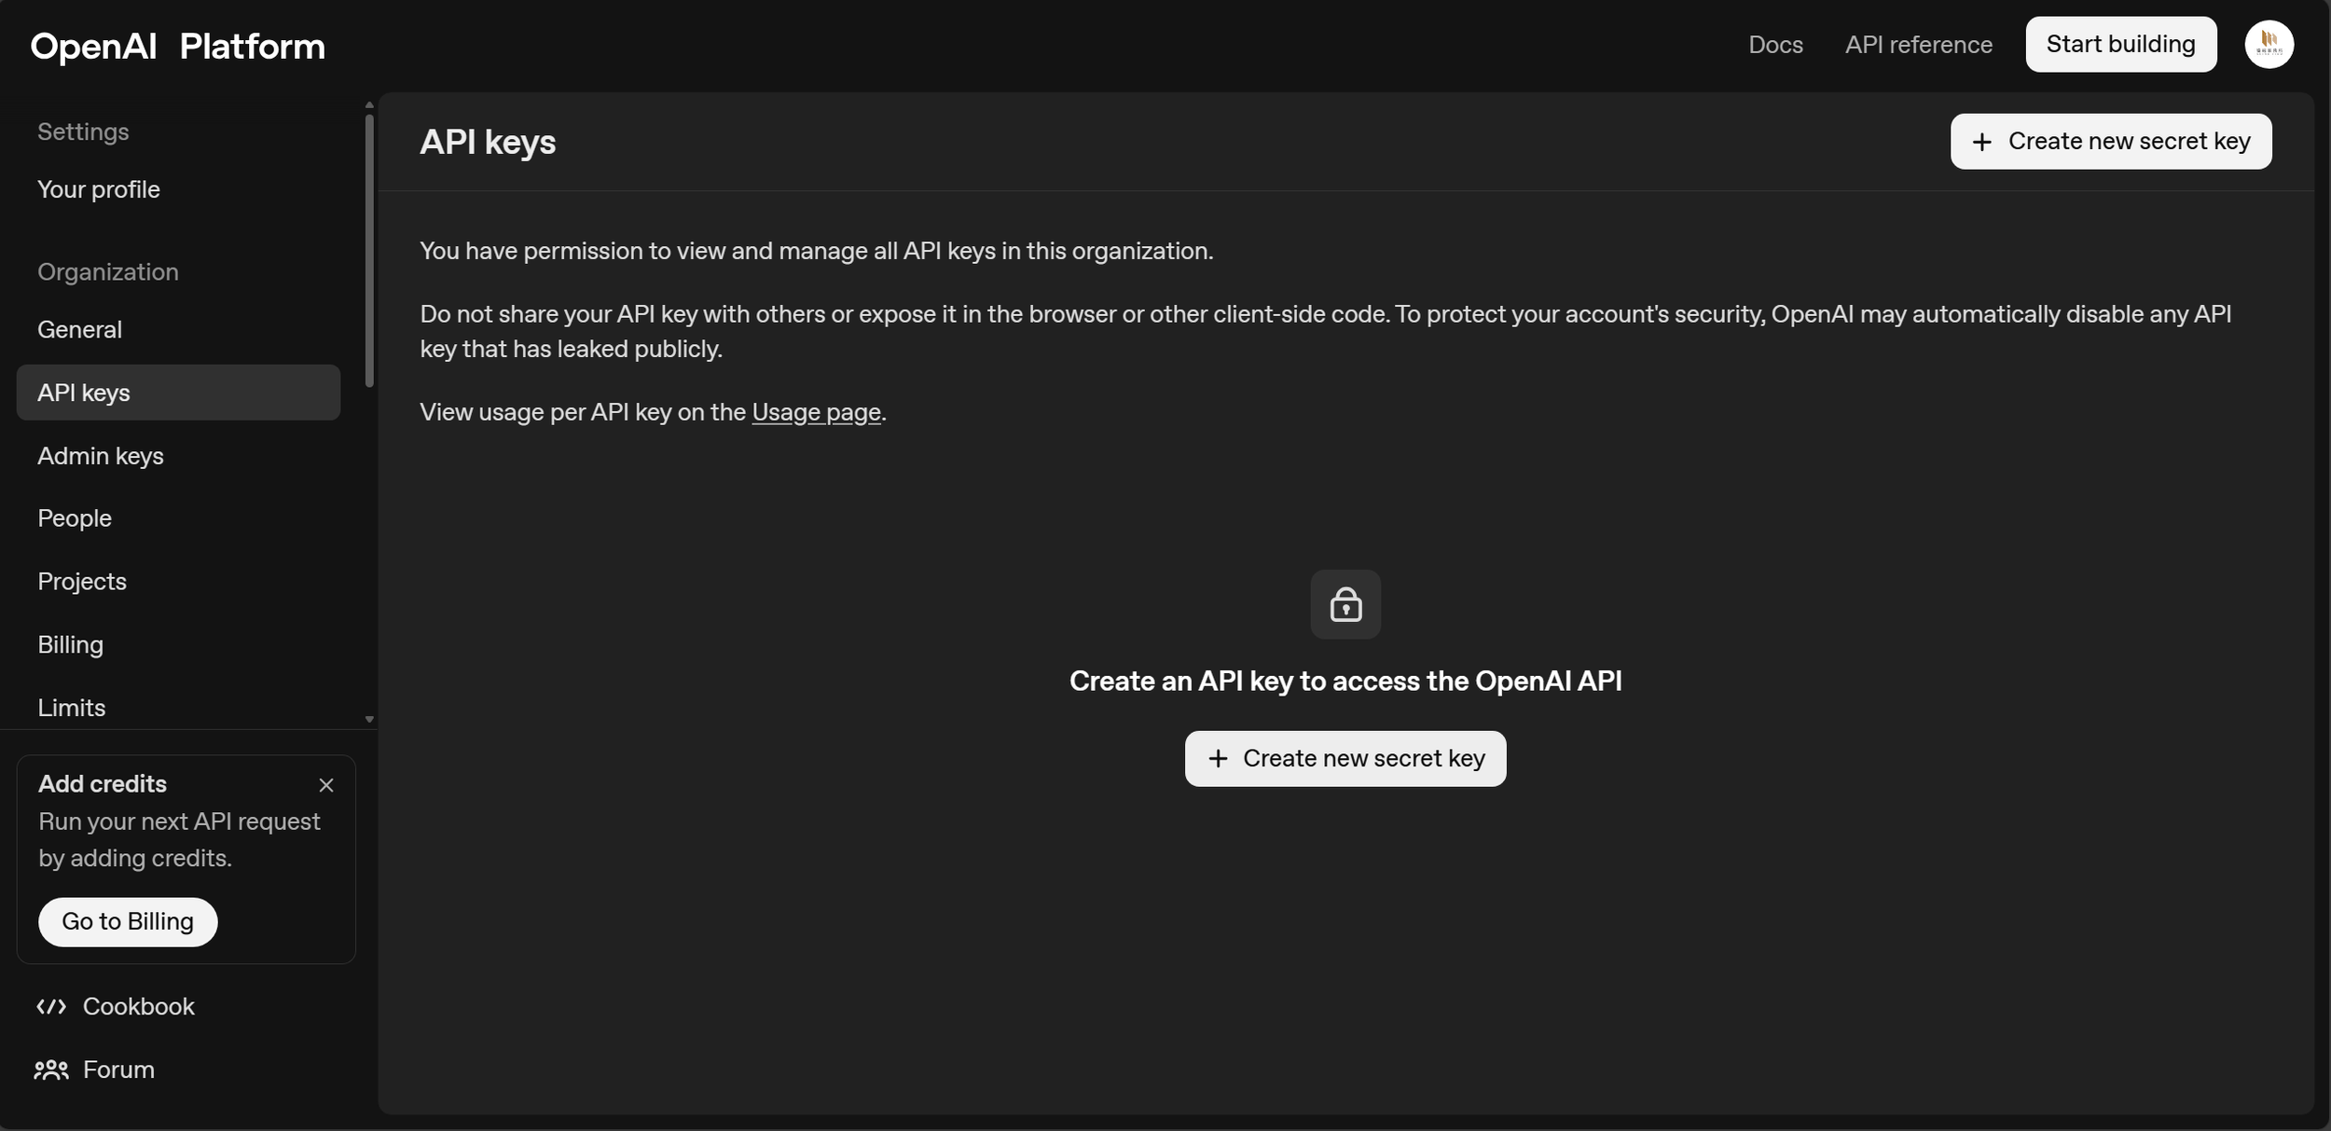This screenshot has height=1131, width=2331.
Task: Click Start building button
Action: 2120,45
